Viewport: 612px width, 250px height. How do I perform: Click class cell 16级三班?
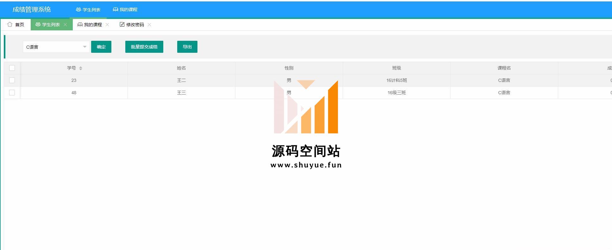pyautogui.click(x=397, y=93)
